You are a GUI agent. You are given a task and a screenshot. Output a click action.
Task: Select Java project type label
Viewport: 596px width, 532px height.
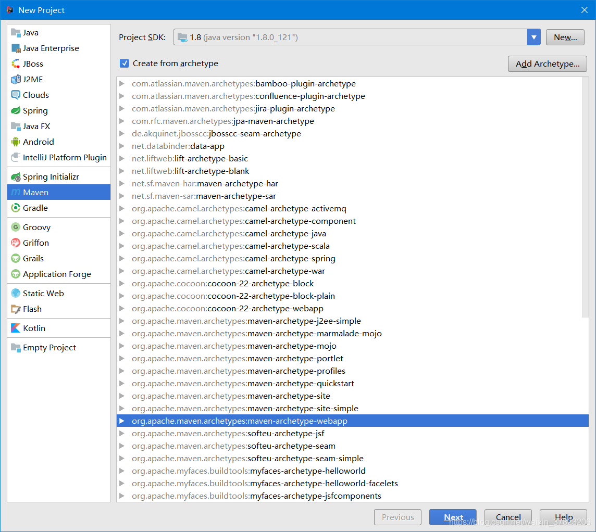point(30,33)
